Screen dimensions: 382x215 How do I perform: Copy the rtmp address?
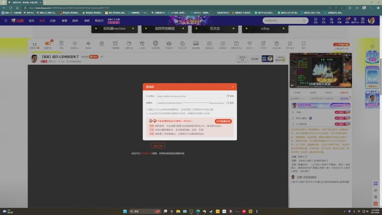[x=230, y=96]
